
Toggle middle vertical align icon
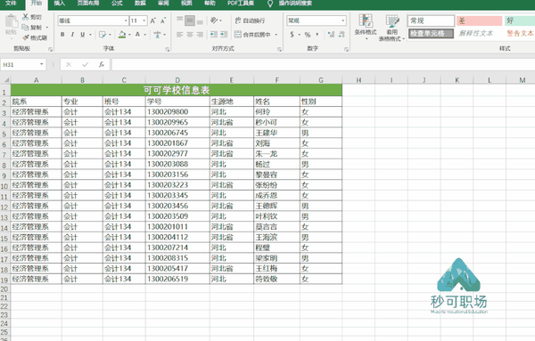click(x=190, y=20)
